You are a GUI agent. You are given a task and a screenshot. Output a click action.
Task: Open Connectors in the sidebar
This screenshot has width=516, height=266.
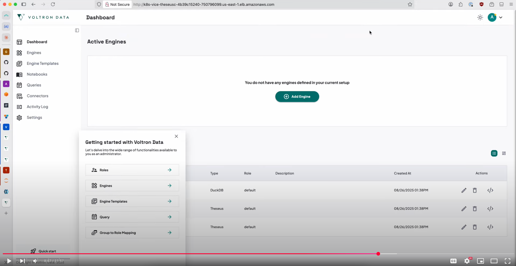tap(37, 96)
